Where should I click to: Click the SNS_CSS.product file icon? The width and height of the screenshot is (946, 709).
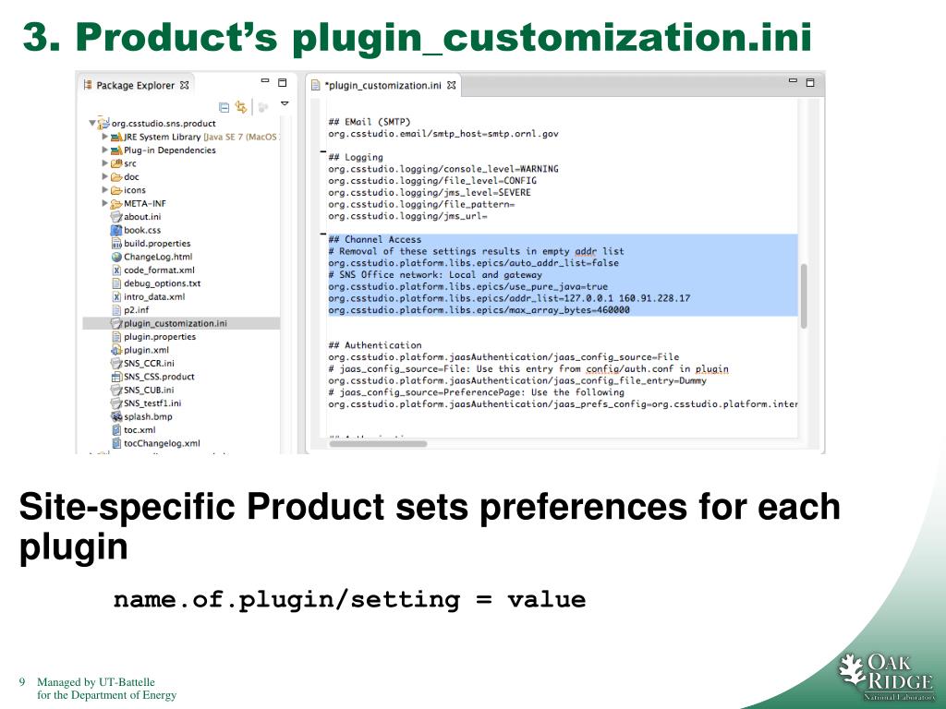pos(116,377)
